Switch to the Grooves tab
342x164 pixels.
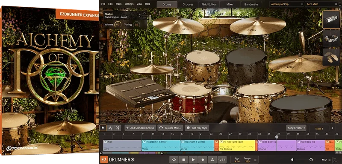point(188,4)
